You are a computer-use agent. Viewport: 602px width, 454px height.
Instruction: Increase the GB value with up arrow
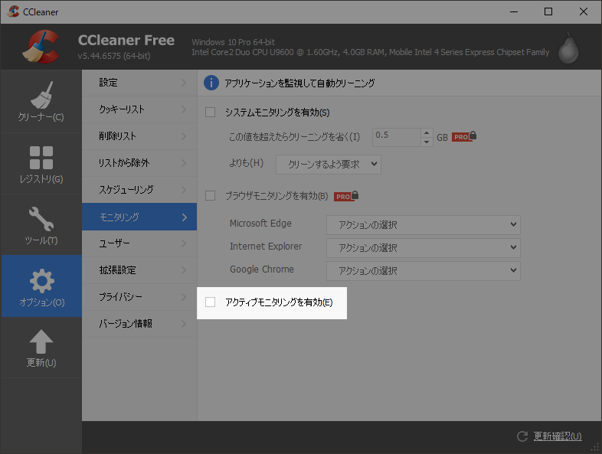pyautogui.click(x=427, y=132)
